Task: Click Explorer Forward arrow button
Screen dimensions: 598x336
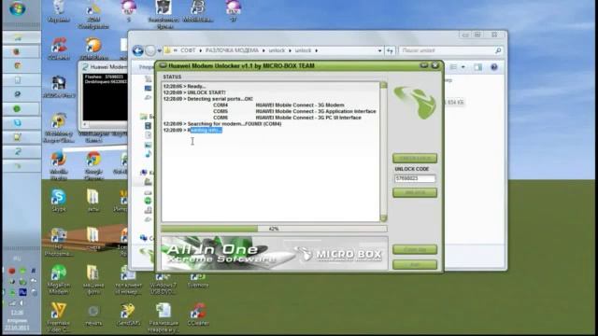Action: click(150, 50)
